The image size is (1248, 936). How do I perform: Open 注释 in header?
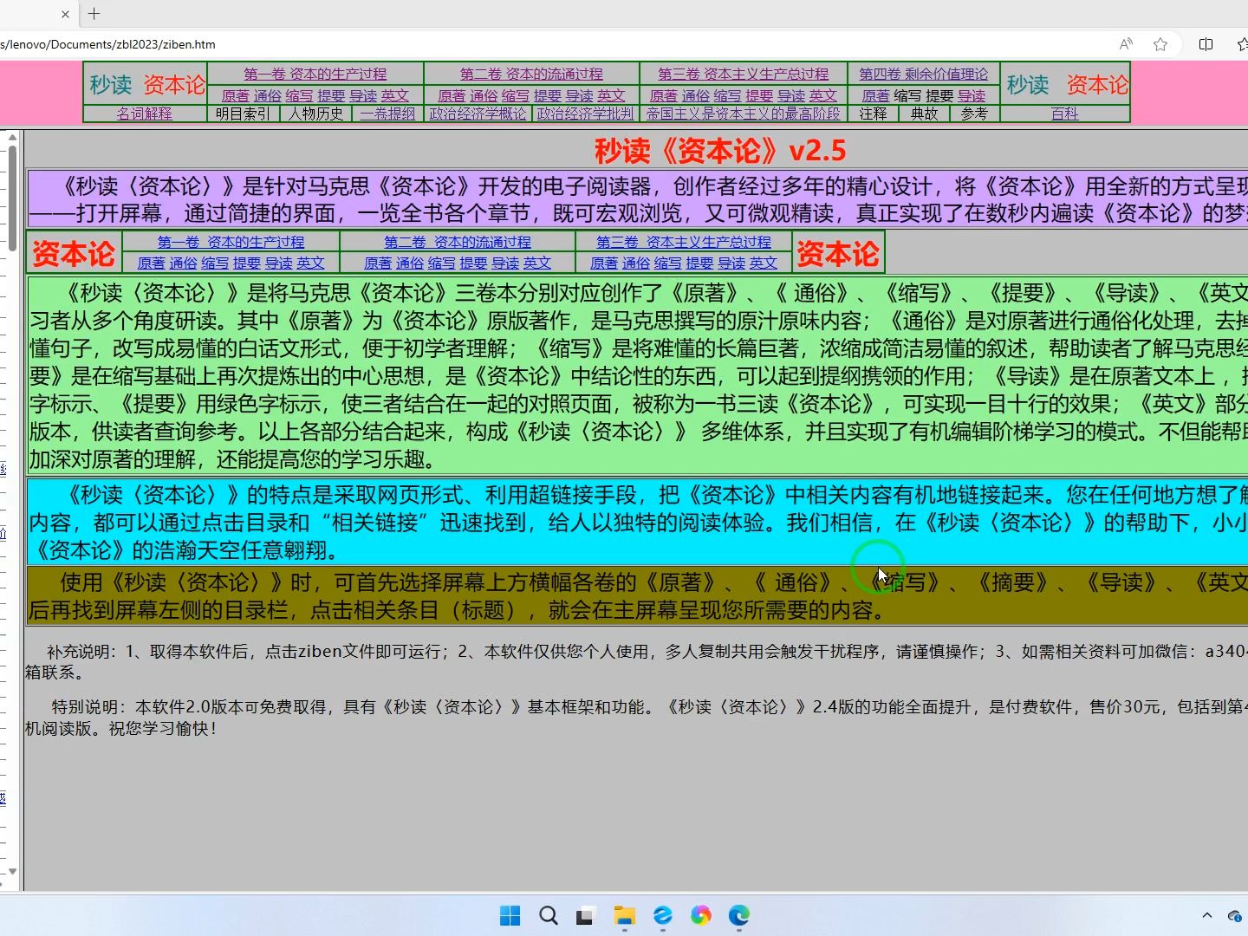tap(873, 114)
